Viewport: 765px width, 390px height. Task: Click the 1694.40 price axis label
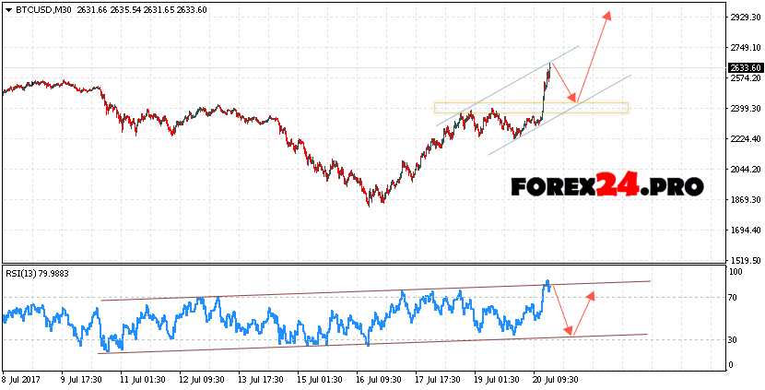coord(744,230)
